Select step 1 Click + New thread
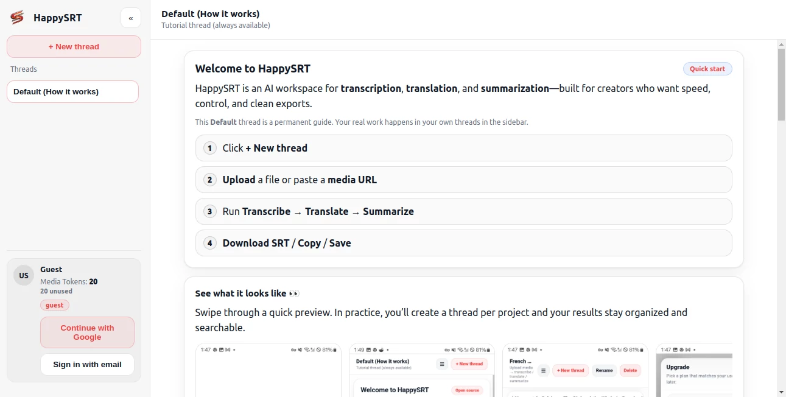786x397 pixels. pyautogui.click(x=463, y=148)
